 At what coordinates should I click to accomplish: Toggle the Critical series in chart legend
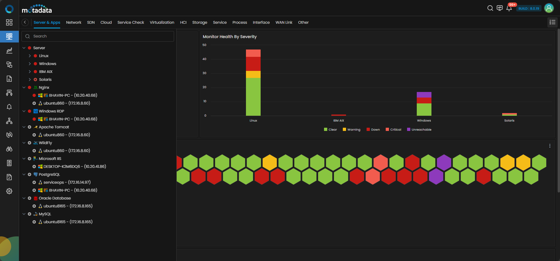click(x=393, y=129)
